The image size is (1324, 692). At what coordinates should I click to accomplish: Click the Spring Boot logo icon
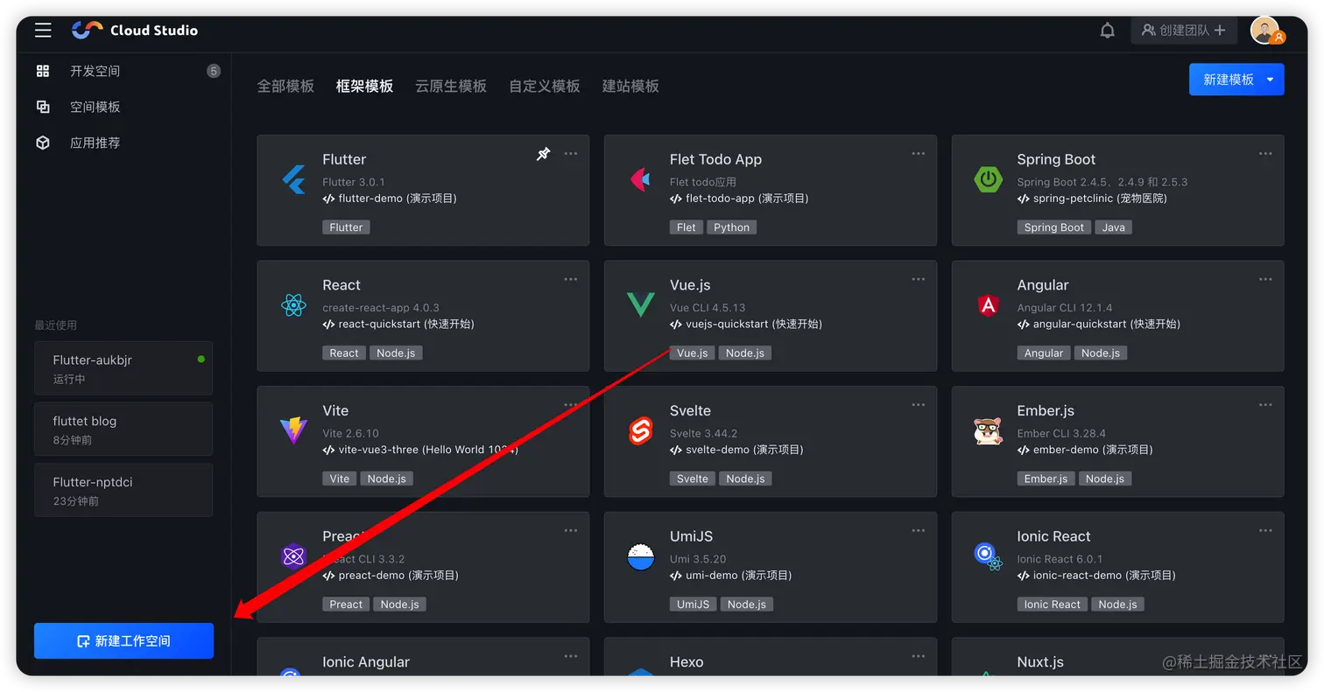(988, 180)
